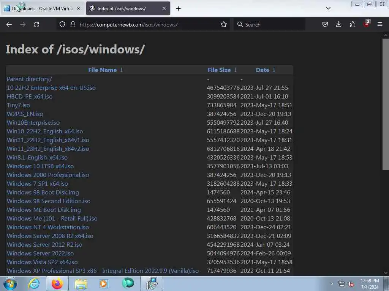389x291 pixels.
Task: Download Win8.1_English_x64.iso
Action: point(37,157)
